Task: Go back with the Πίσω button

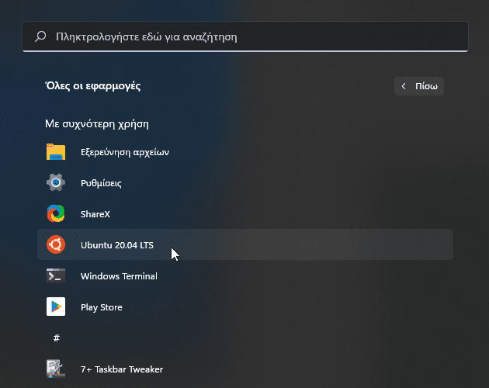Action: click(419, 86)
